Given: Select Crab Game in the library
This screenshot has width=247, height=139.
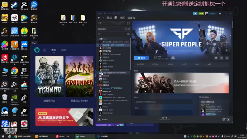Looking at the screenshot, I should pos(105,104).
